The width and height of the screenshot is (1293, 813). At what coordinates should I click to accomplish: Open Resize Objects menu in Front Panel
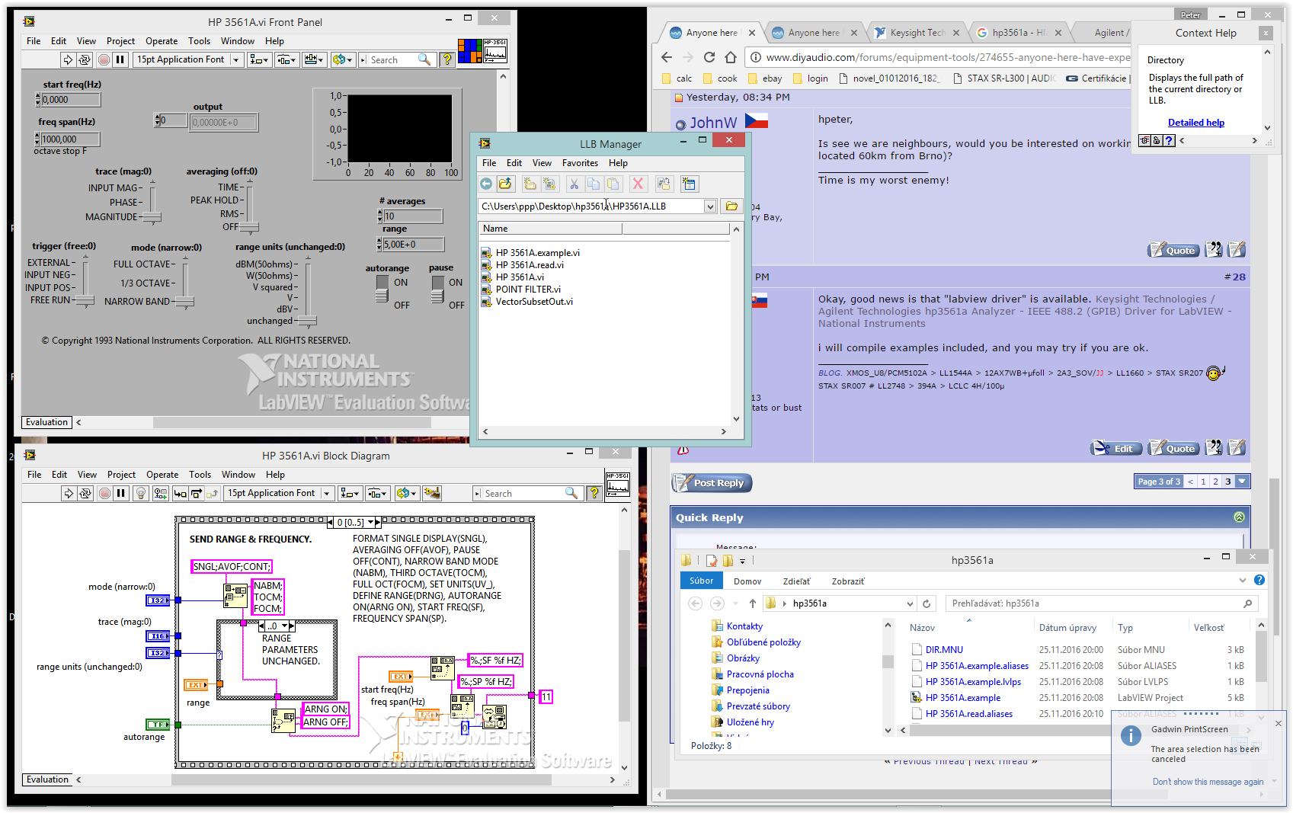coord(314,59)
